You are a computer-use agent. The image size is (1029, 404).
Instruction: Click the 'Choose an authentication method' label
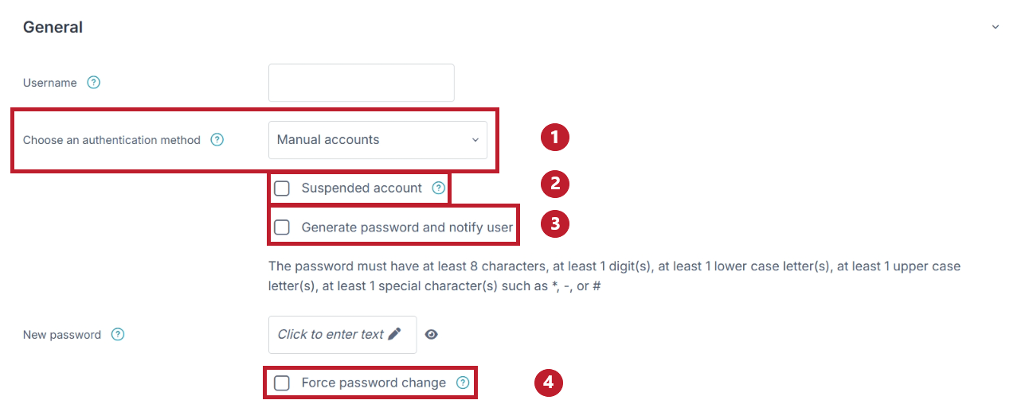pos(112,140)
